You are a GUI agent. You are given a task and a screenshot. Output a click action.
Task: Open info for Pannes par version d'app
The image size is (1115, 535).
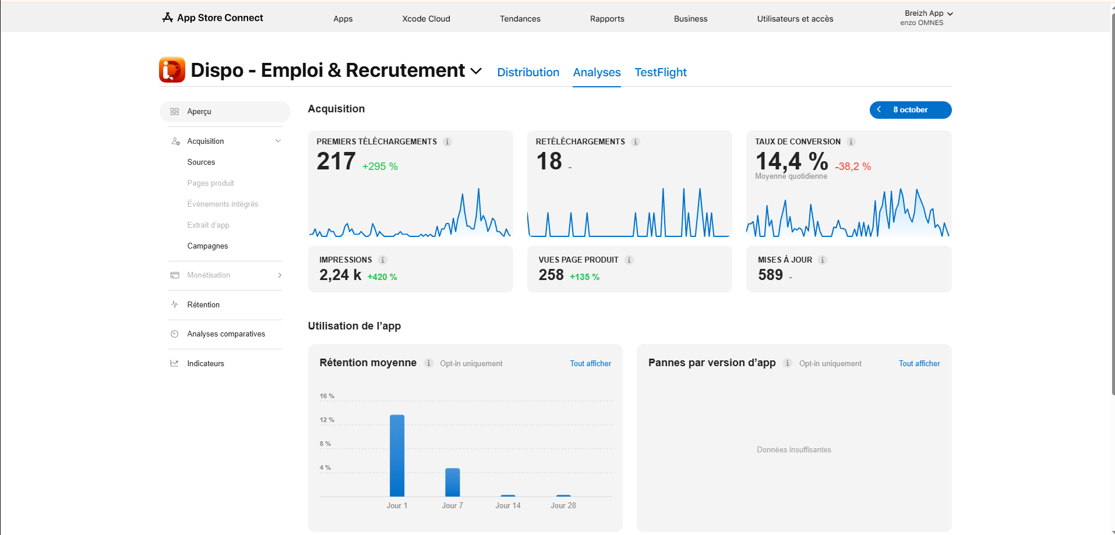point(788,363)
